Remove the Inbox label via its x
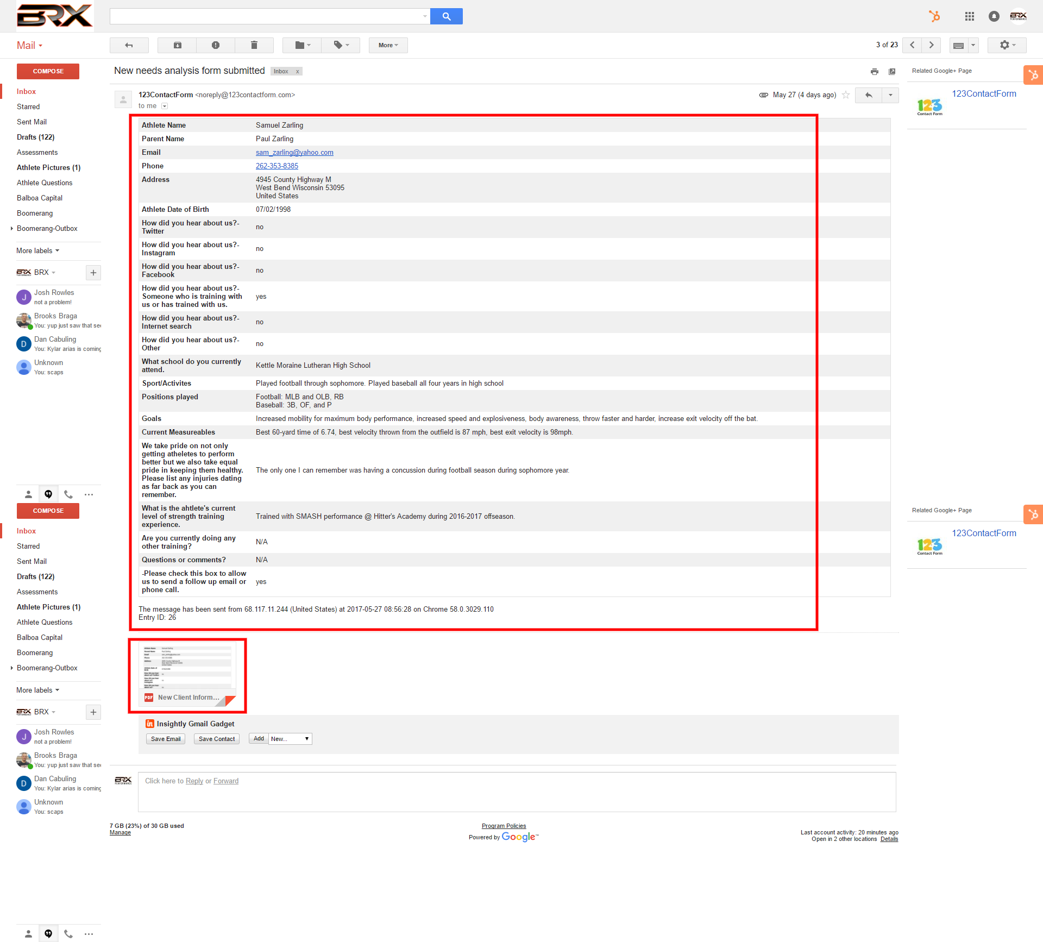 pos(297,72)
